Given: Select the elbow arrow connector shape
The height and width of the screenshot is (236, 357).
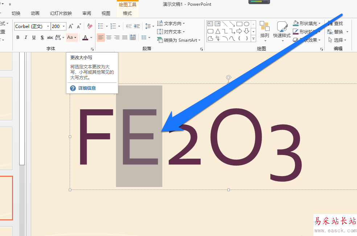Looking at the screenshot, I should (x=232, y=31).
